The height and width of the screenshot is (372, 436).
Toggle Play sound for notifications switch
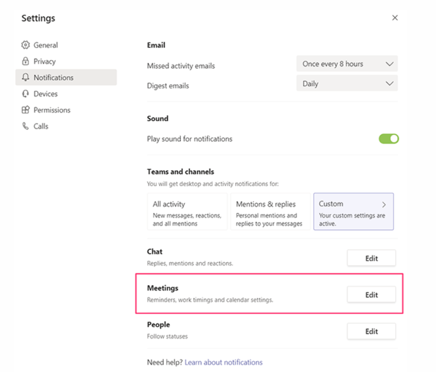388,139
